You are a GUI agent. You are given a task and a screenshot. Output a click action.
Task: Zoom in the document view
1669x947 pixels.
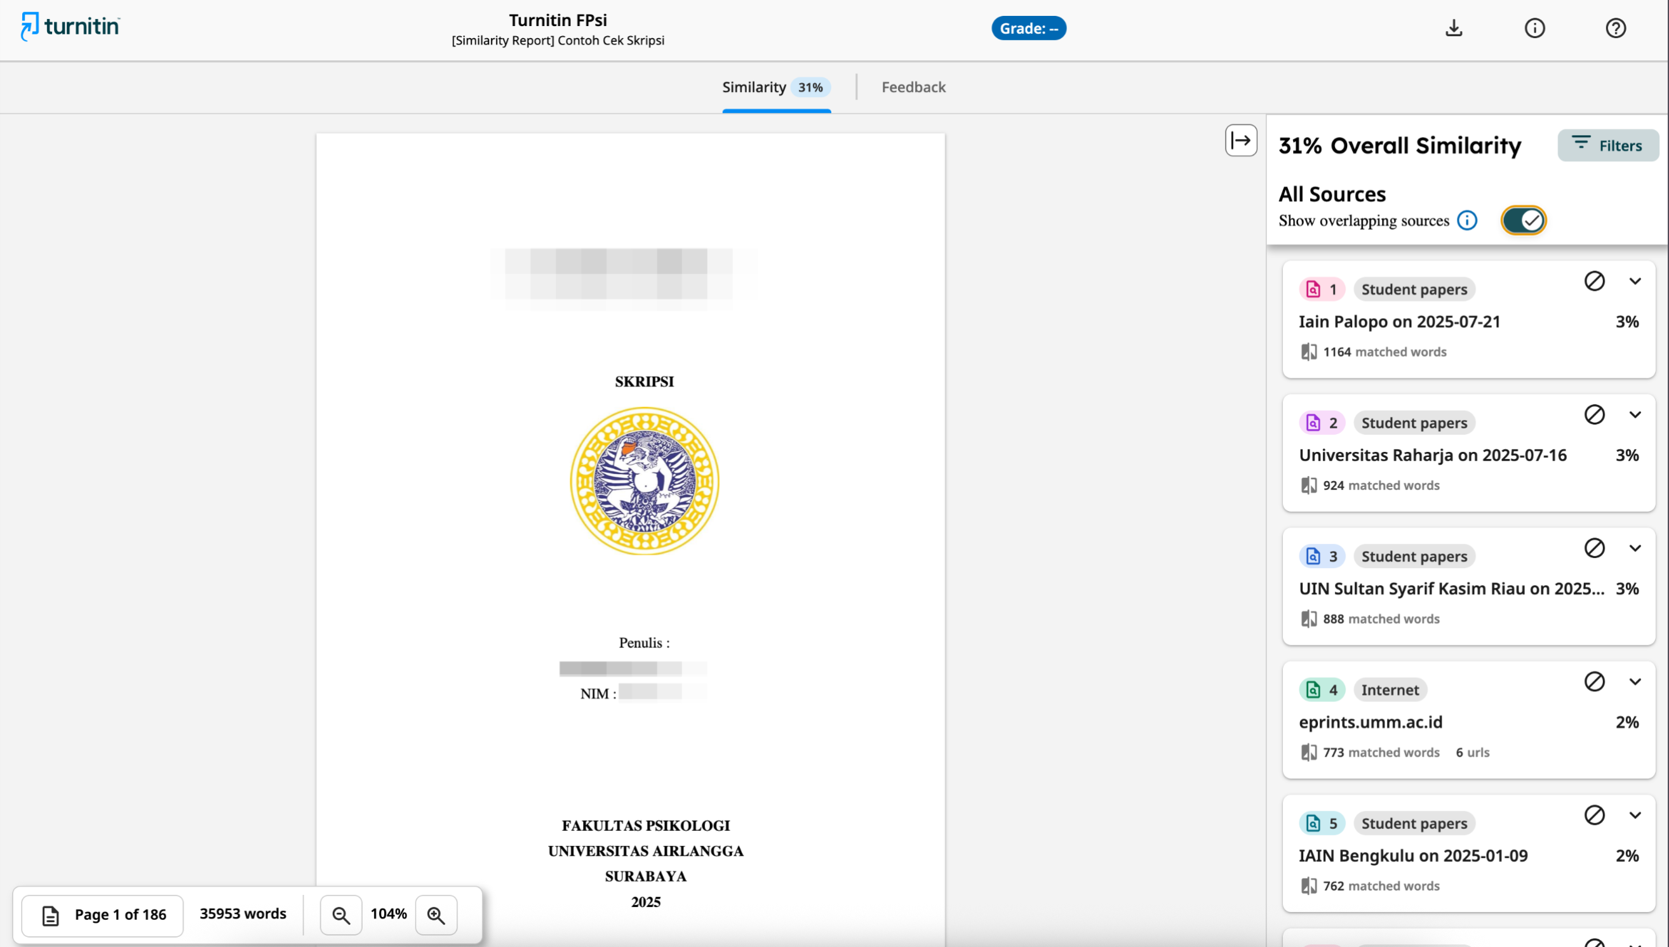point(436,915)
